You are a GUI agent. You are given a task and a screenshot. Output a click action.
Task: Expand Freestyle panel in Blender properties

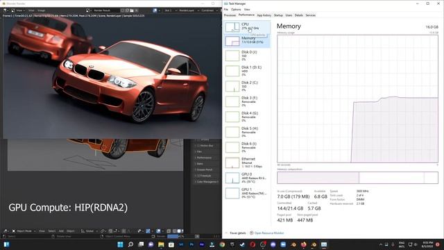(x=207, y=176)
